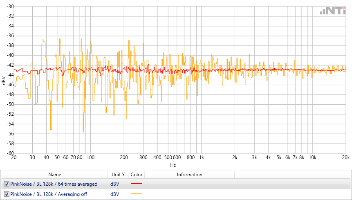Click the red color line swatch

click(136, 184)
